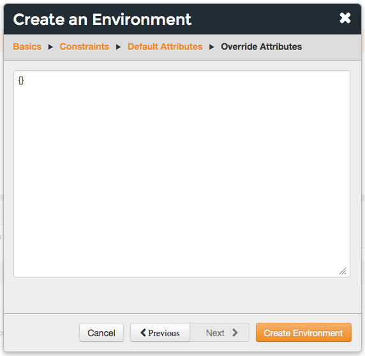The width and height of the screenshot is (365, 356).
Task: Close the Create an Environment dialog
Action: 345,18
